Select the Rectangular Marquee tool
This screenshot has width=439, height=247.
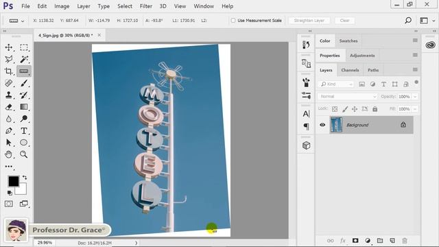click(x=24, y=47)
